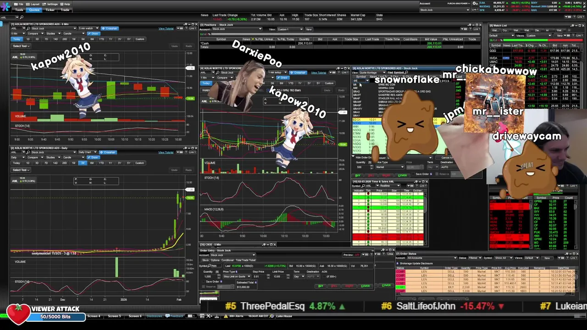587x330 pixels.
Task: Click Link 1 button in 5 Min chart
Action: point(192,28)
